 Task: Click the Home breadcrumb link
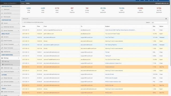tap(22, 3)
